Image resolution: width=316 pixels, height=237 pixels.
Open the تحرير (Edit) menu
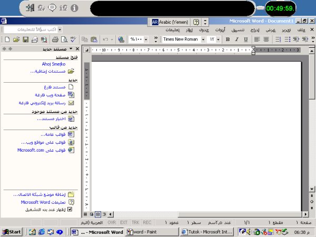[x=286, y=30]
